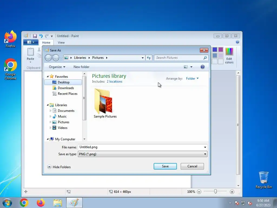Viewport: 277px width, 208px height.
Task: Open Edit colors in the Paint ribbon
Action: click(x=229, y=56)
